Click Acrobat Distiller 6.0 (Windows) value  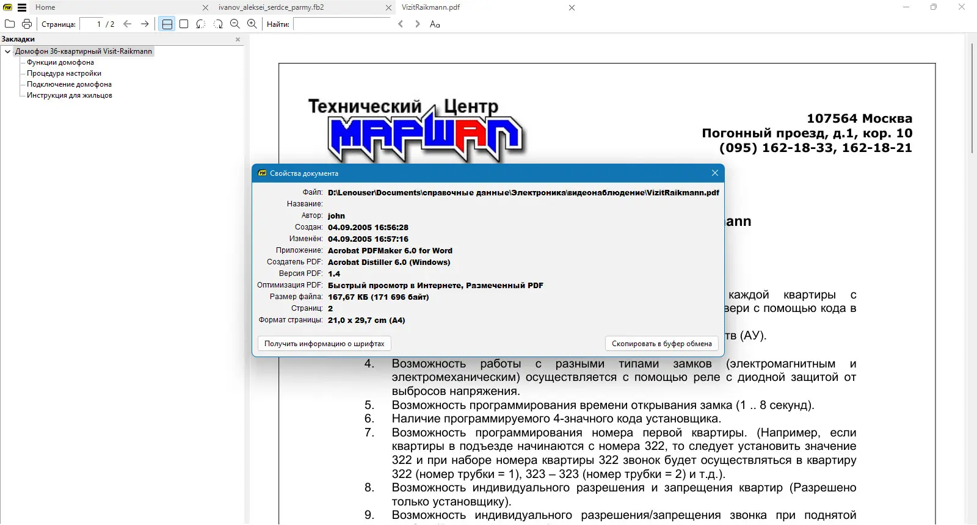click(389, 262)
